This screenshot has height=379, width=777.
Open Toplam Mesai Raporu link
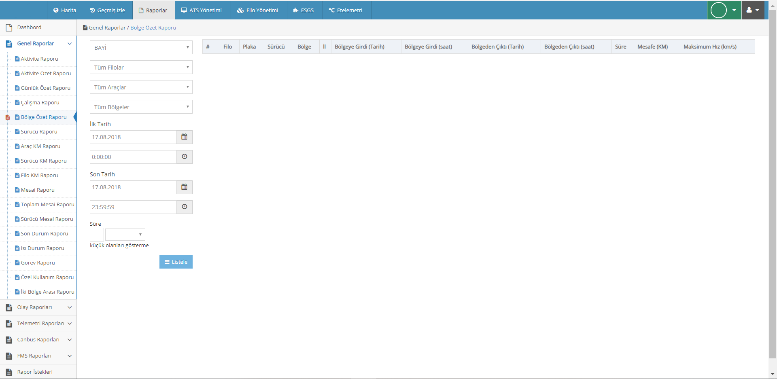click(48, 205)
